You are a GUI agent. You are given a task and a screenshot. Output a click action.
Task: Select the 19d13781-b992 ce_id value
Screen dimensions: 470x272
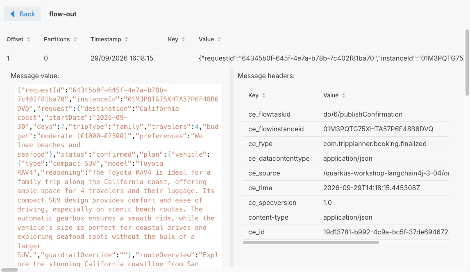pos(386,232)
